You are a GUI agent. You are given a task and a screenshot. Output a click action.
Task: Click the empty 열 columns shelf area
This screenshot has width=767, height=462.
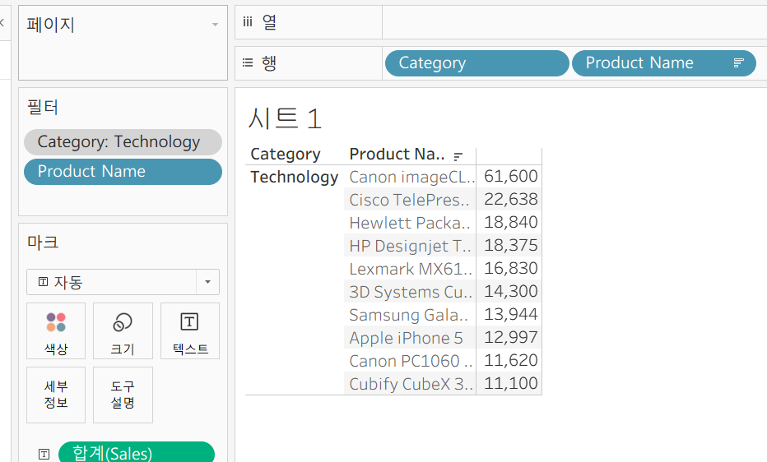click(574, 22)
